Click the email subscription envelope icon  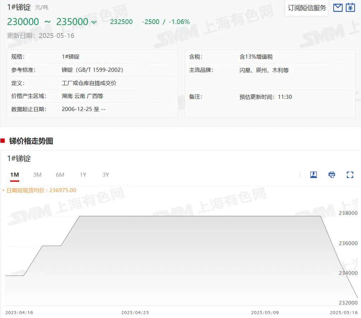click(338, 7)
